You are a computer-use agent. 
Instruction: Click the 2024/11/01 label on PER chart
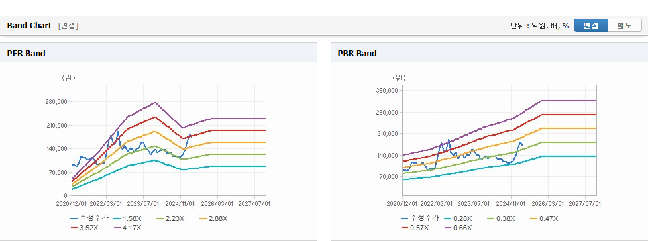tap(181, 203)
